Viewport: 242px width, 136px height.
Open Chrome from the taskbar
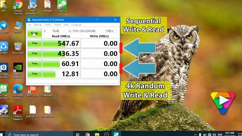tap(87, 134)
